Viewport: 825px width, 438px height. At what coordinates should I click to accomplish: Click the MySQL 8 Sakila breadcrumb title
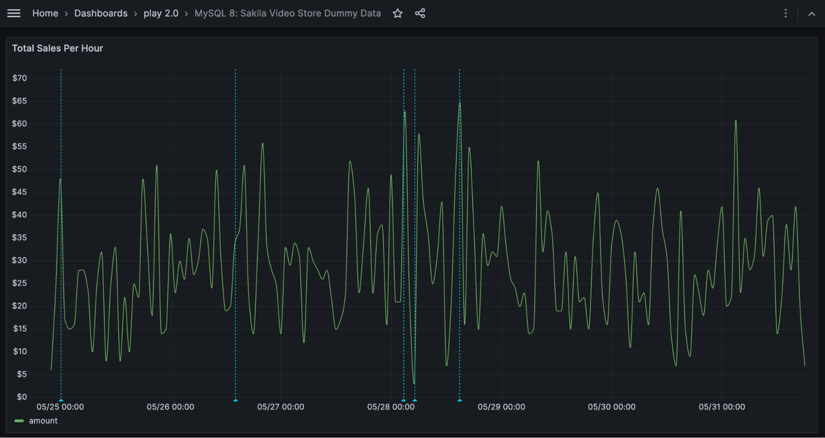tap(288, 13)
